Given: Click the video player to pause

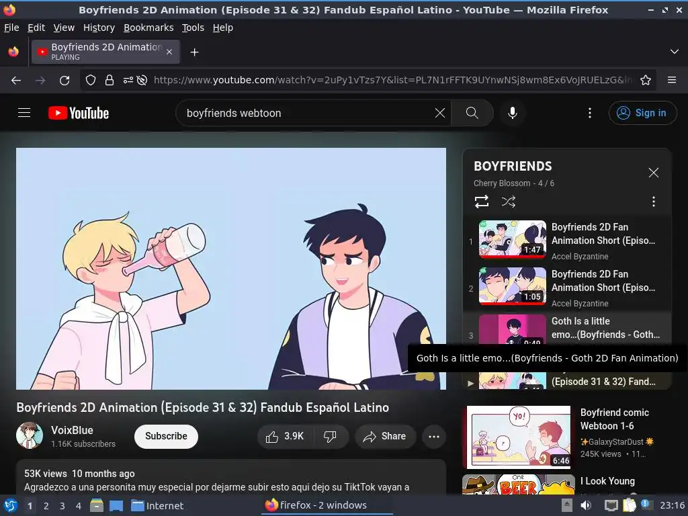Looking at the screenshot, I should 231,269.
